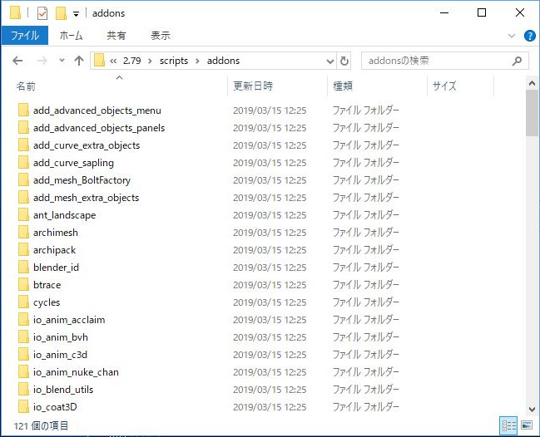540x437 pixels.
Task: Click ファイル フォルダー type in cycles row
Action: [365, 302]
